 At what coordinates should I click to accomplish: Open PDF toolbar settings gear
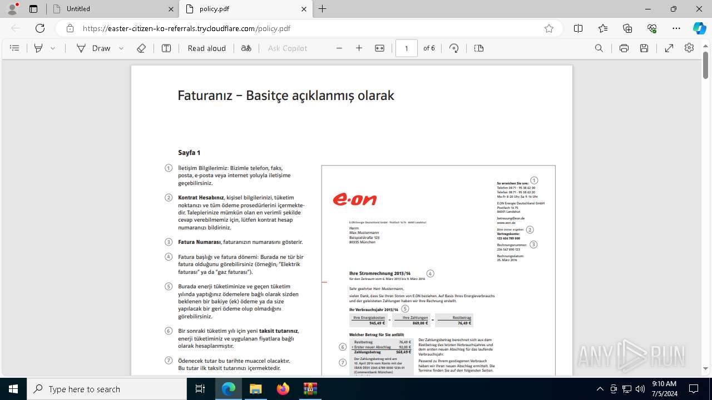(x=689, y=48)
